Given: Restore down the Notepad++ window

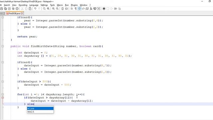Looking at the screenshot, I should pyautogui.click(x=210, y=1).
